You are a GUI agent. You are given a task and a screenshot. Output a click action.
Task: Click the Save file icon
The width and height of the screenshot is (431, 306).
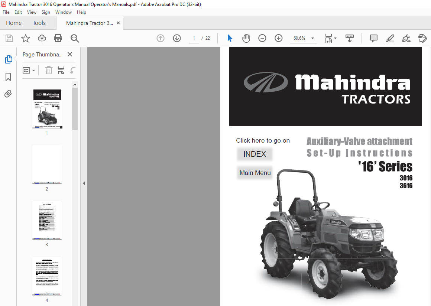click(9, 38)
